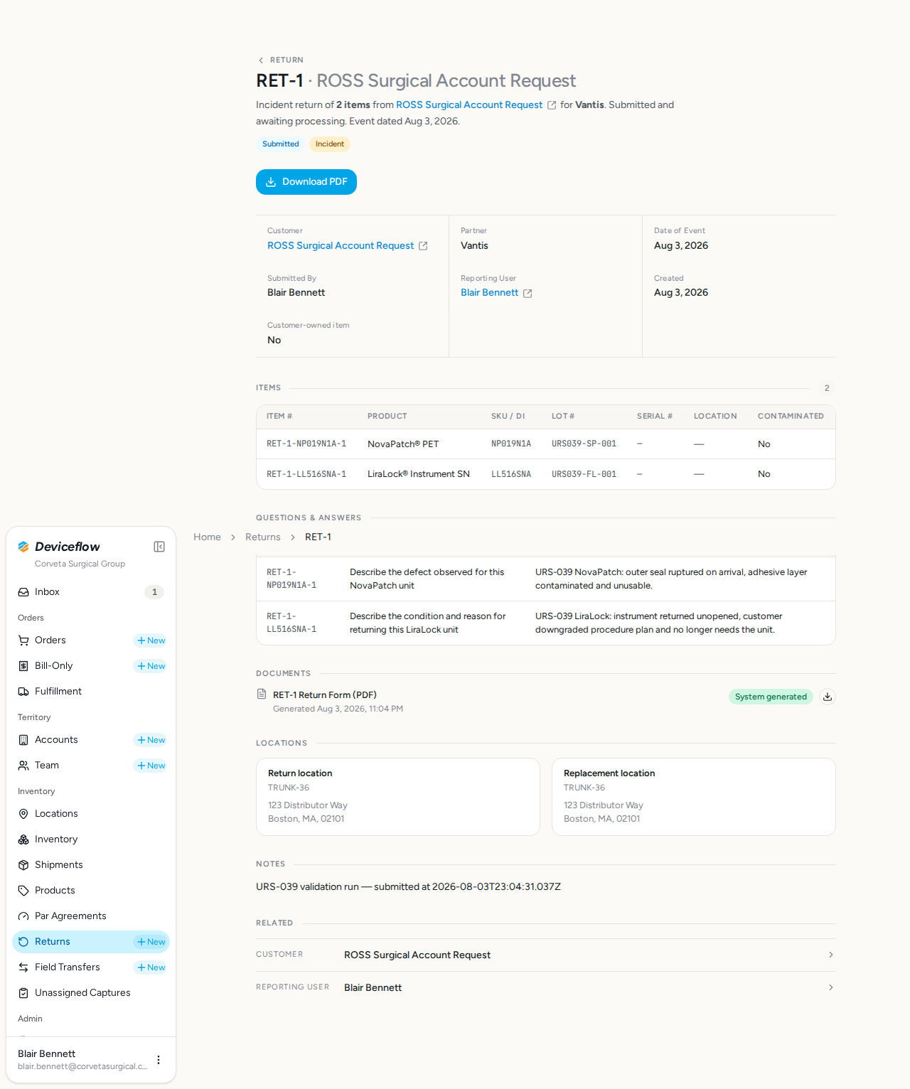Open the Orders page

coord(50,640)
